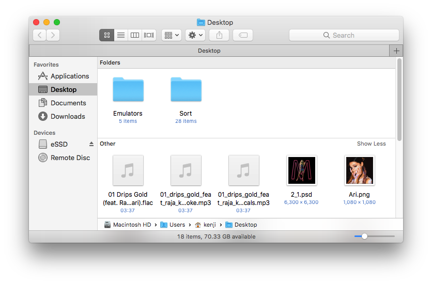Select the Emulators folder icon
Image resolution: width=432 pixels, height=284 pixels.
tap(128, 89)
